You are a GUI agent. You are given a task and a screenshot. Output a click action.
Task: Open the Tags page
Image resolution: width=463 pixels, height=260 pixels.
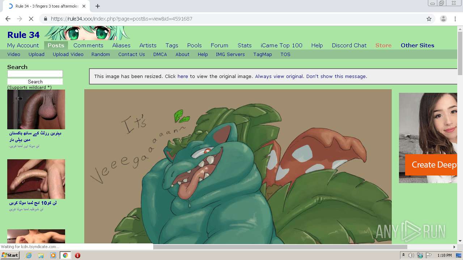(x=172, y=45)
